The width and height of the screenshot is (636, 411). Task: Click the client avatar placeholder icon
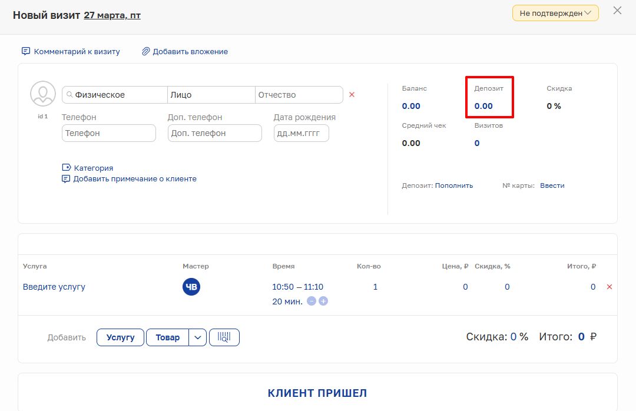point(43,94)
